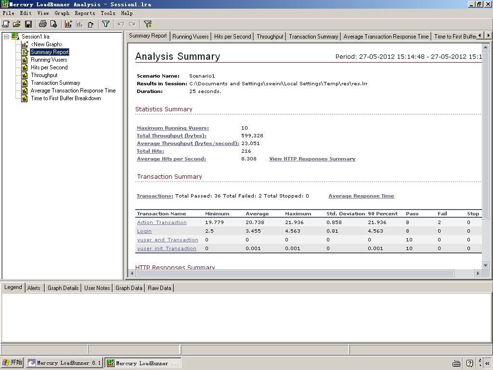The height and width of the screenshot is (370, 493).
Task: Click the Start button on the taskbar
Action: (12, 363)
